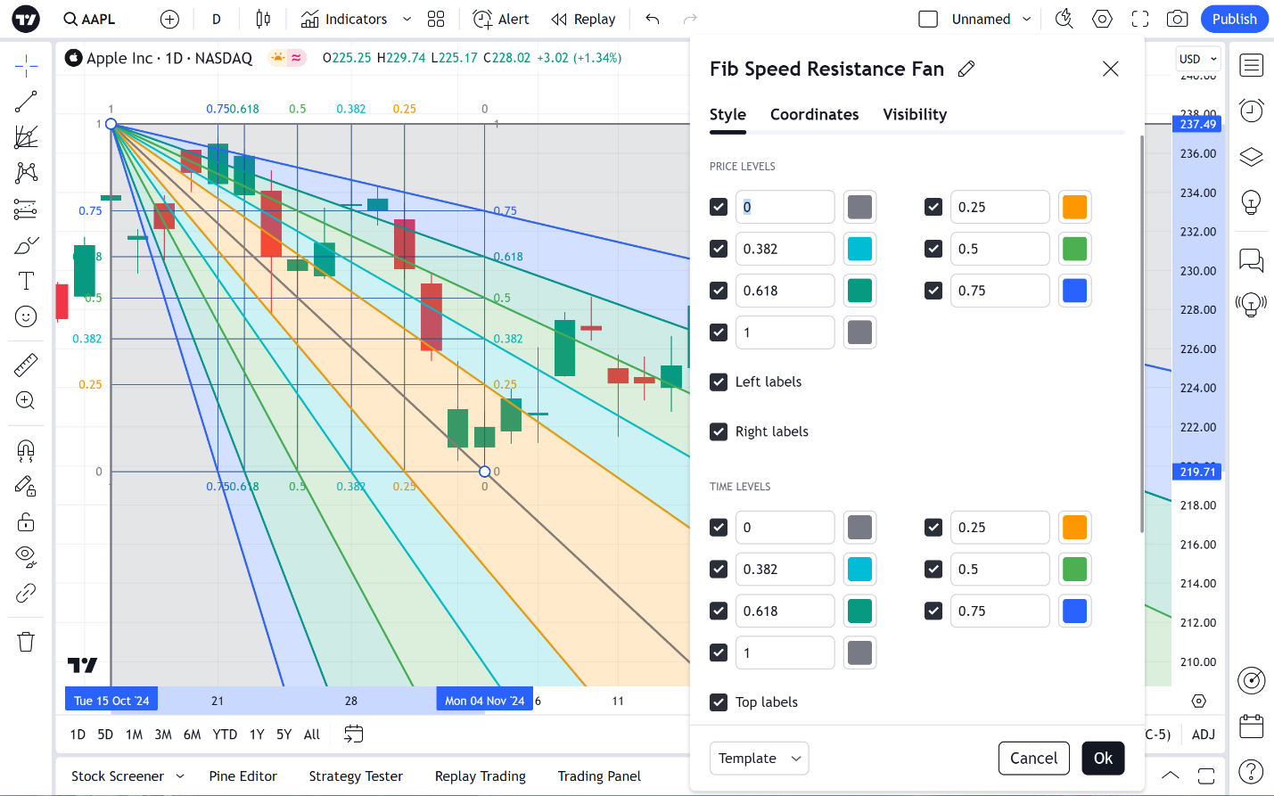
Task: Disable the Top labels checkbox
Action: 719,702
